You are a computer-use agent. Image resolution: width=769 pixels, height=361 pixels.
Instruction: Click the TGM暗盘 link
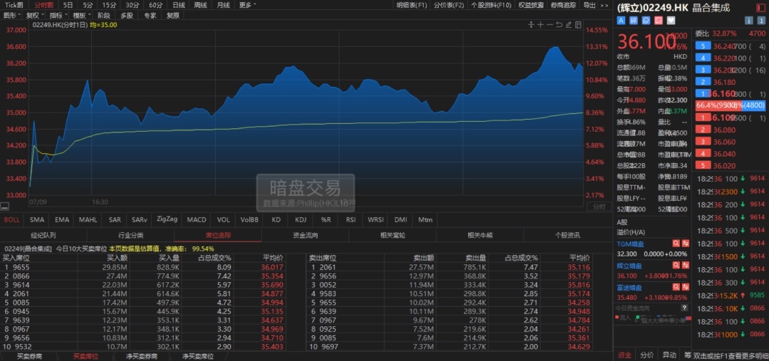tap(629, 244)
